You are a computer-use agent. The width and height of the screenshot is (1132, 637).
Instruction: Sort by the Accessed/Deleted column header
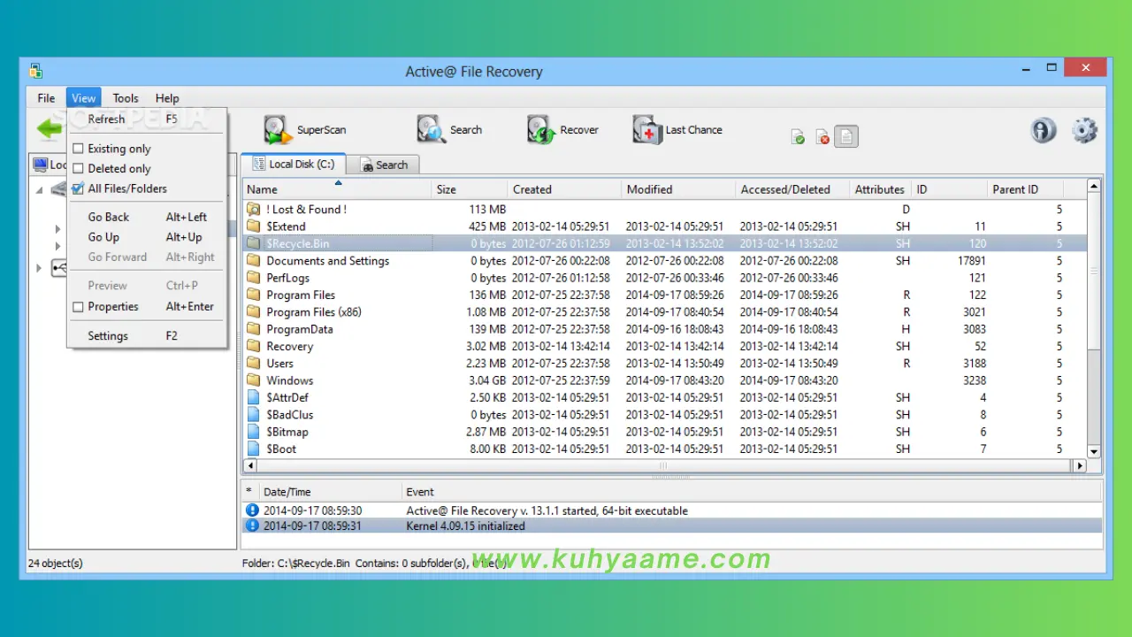point(792,189)
